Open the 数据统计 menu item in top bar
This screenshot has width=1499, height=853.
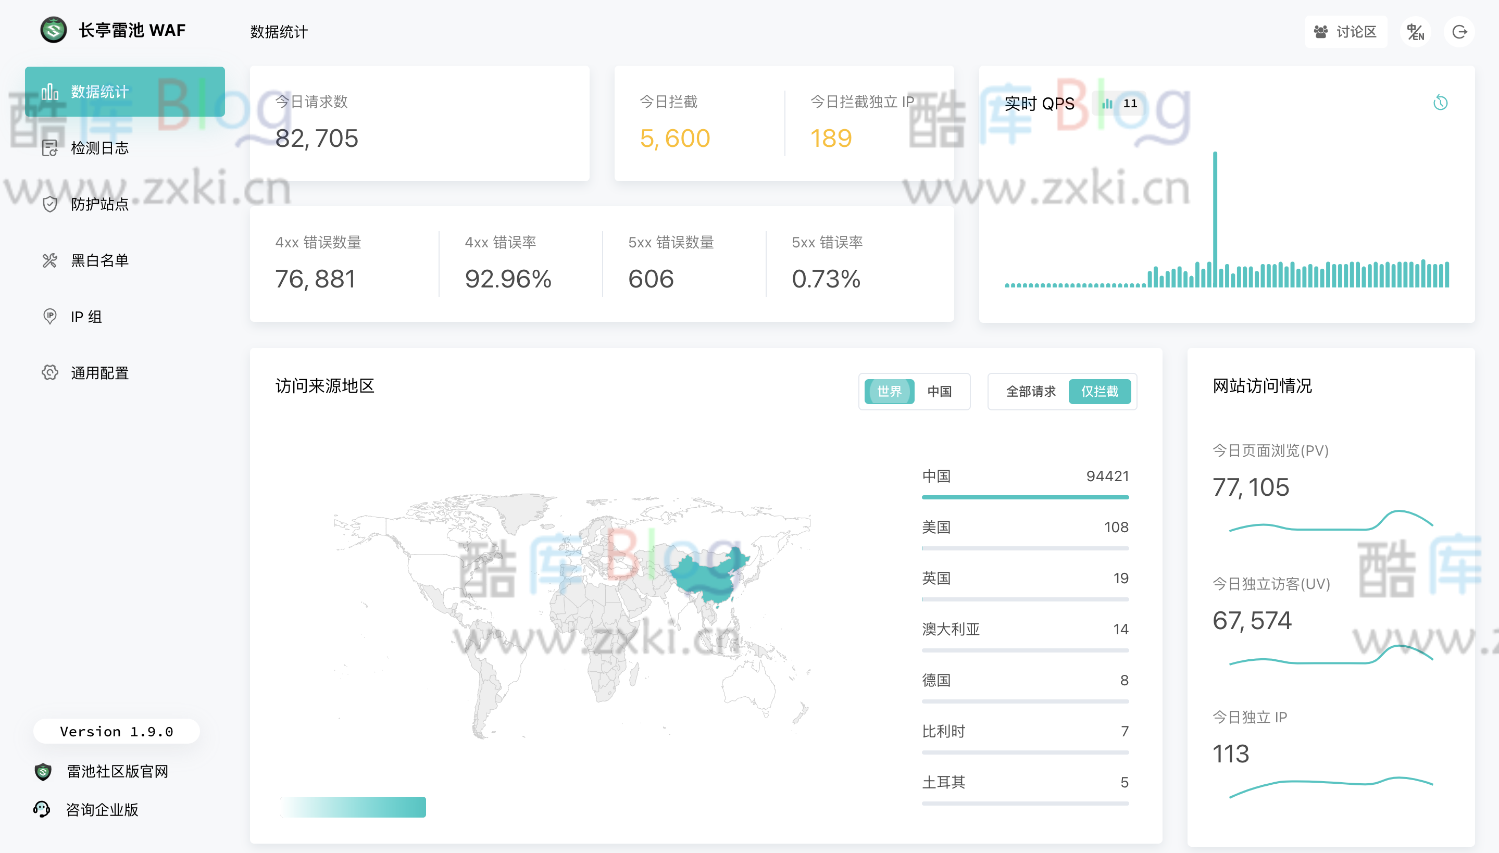click(278, 33)
